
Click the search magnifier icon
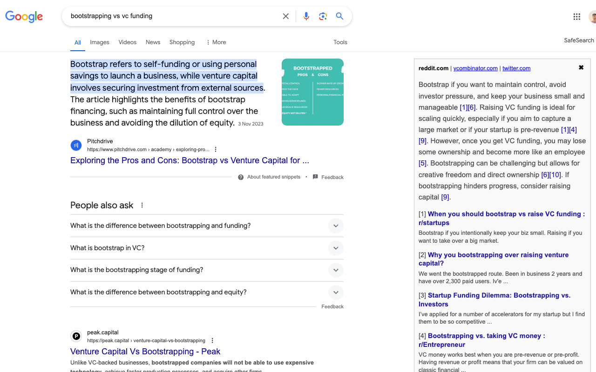[339, 16]
